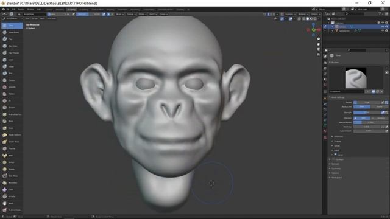Select the Rotate brush
The image size is (390, 219).
(12, 169)
